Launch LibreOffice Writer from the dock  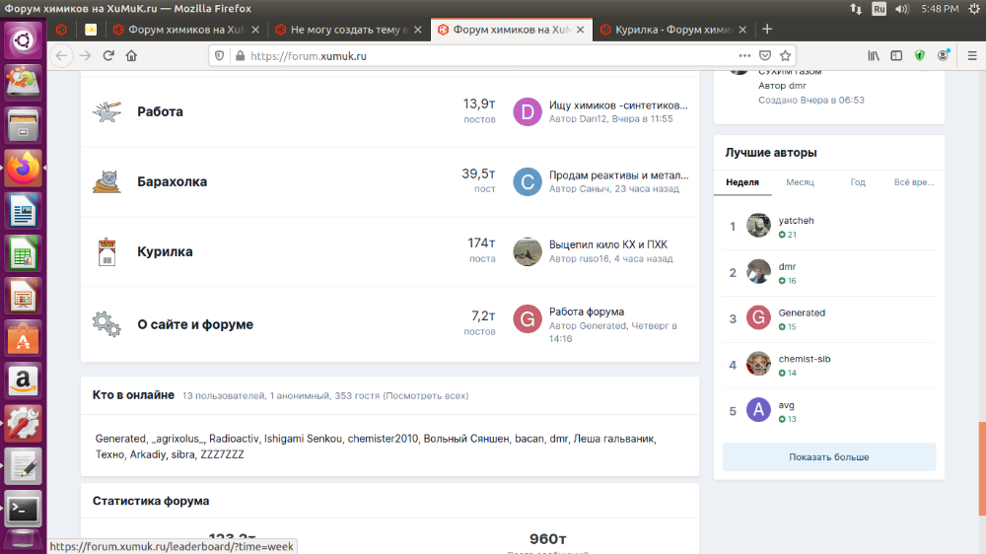23,210
